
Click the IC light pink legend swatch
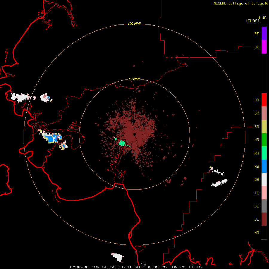tap(264, 193)
